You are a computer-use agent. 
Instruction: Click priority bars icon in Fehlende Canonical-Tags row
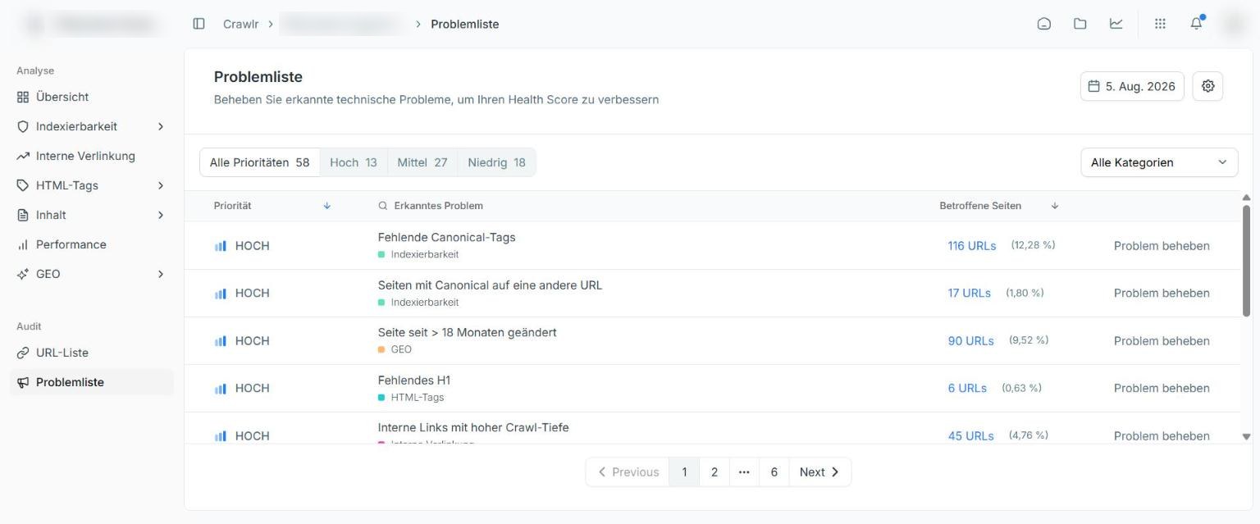[x=220, y=246]
